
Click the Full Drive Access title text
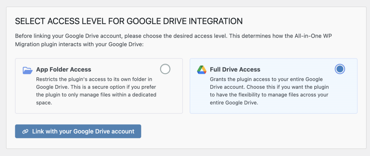click(x=235, y=69)
